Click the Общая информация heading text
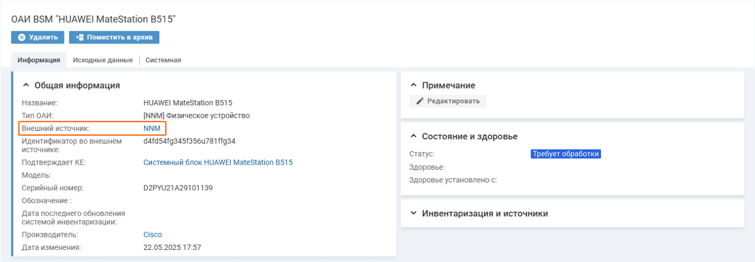 click(77, 85)
